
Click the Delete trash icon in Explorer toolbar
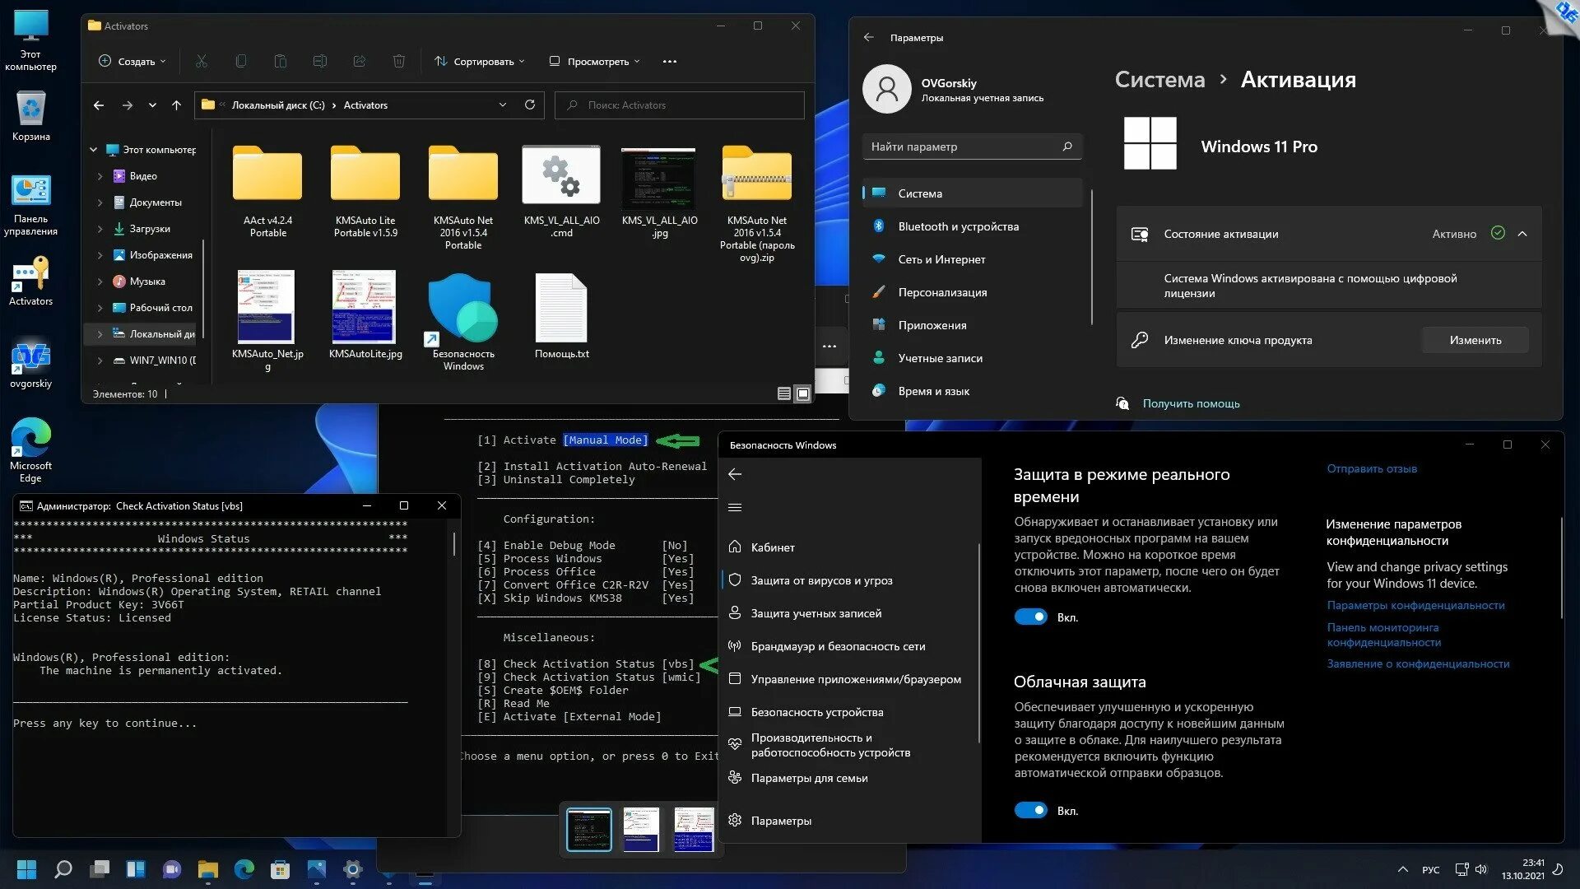click(399, 61)
